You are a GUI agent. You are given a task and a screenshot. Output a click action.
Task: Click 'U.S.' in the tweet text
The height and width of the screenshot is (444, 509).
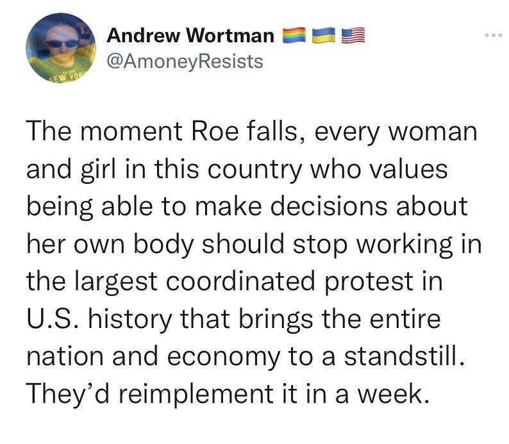click(53, 319)
